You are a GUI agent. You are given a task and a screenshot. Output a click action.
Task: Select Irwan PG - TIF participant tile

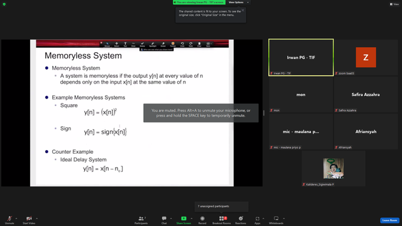pos(301,57)
